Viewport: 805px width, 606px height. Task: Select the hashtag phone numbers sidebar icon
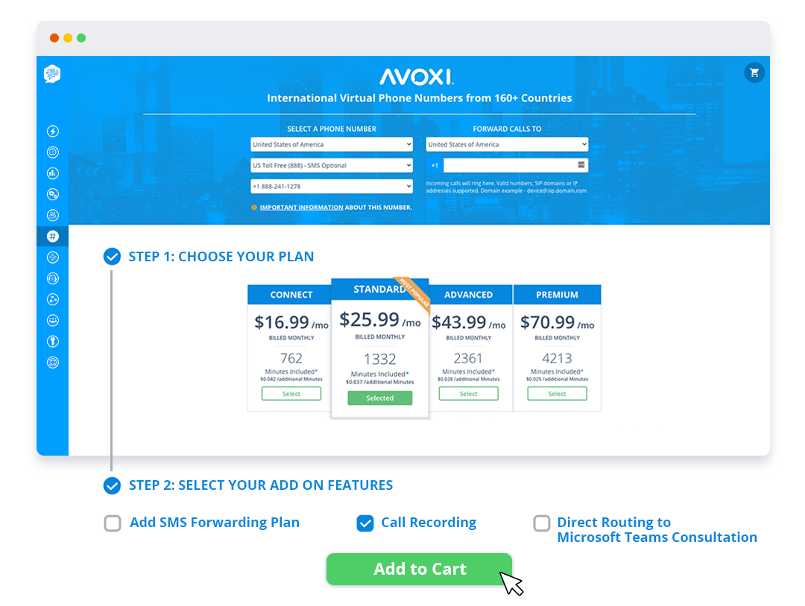(x=52, y=236)
